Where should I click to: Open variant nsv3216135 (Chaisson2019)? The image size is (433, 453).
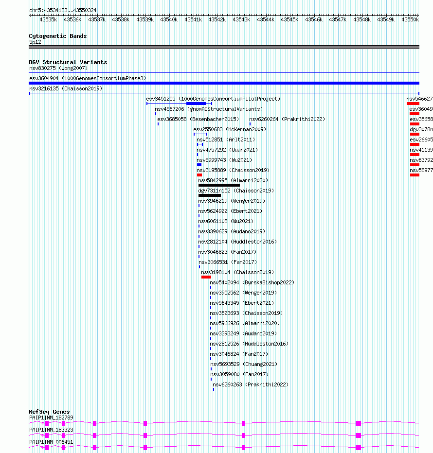pyautogui.click(x=66, y=88)
